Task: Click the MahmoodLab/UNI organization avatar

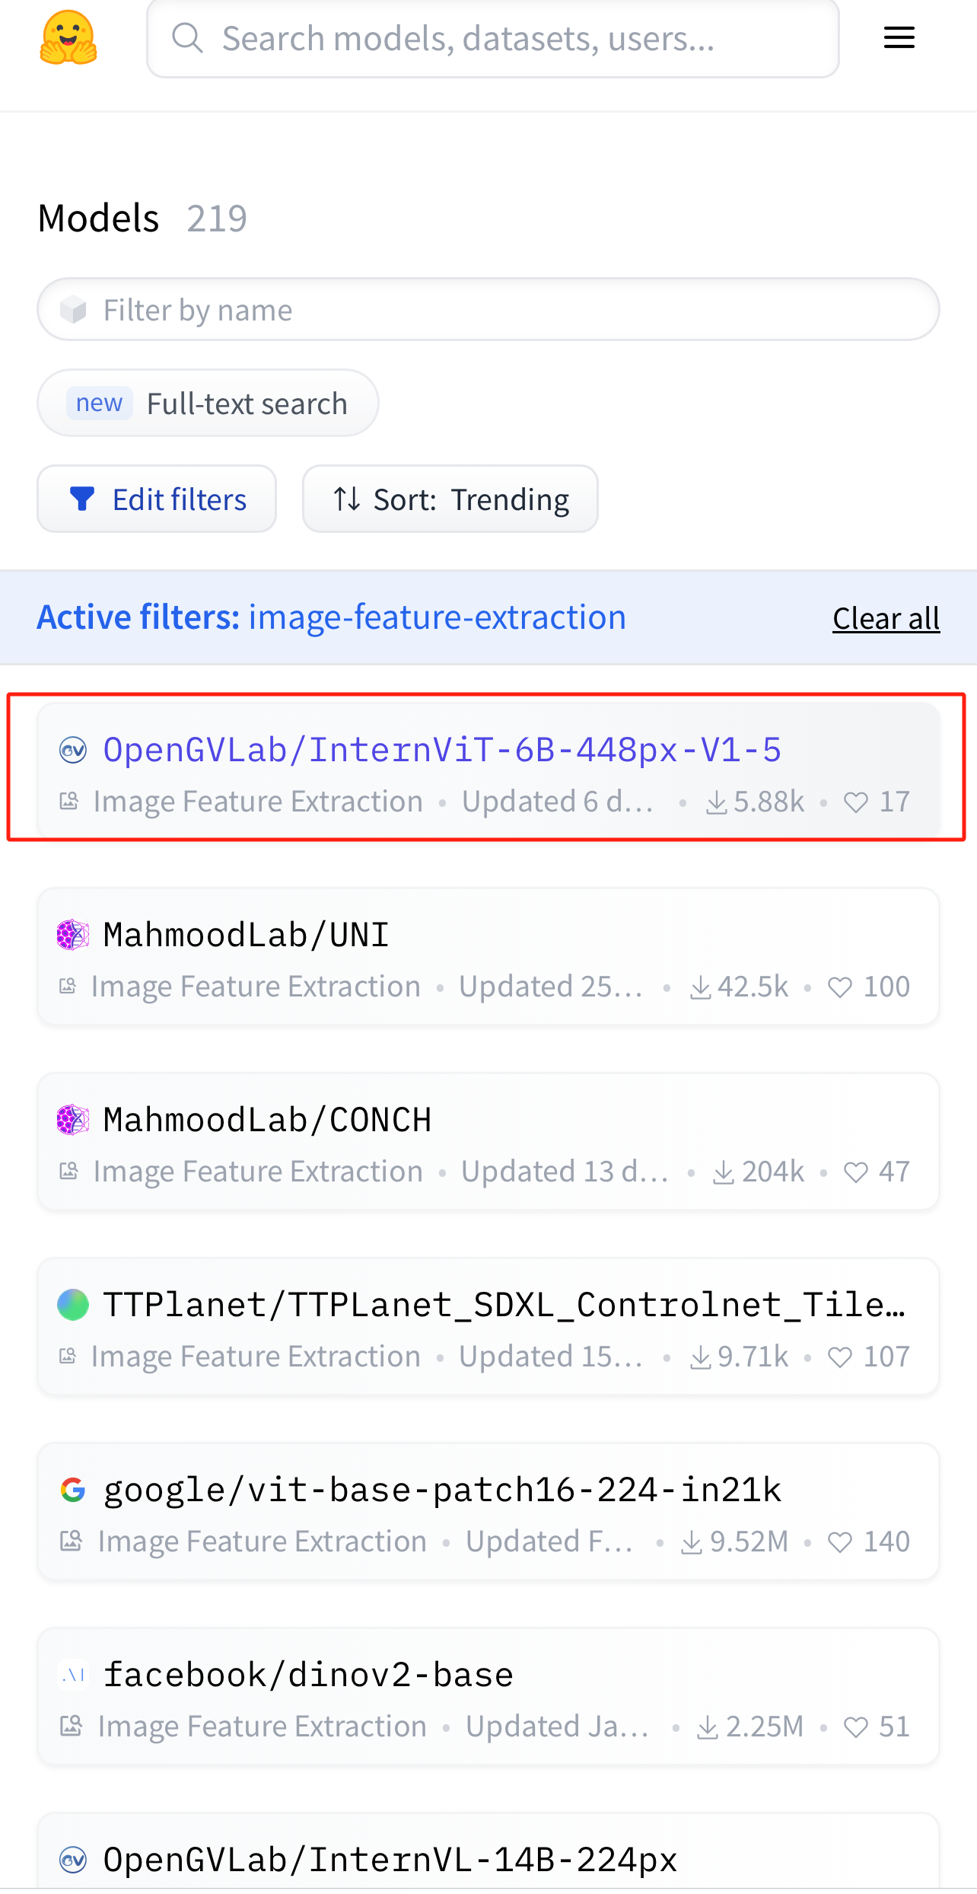Action: click(x=73, y=934)
